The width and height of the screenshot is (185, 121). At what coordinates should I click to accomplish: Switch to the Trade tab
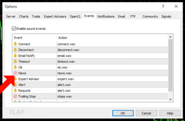click(x=36, y=16)
